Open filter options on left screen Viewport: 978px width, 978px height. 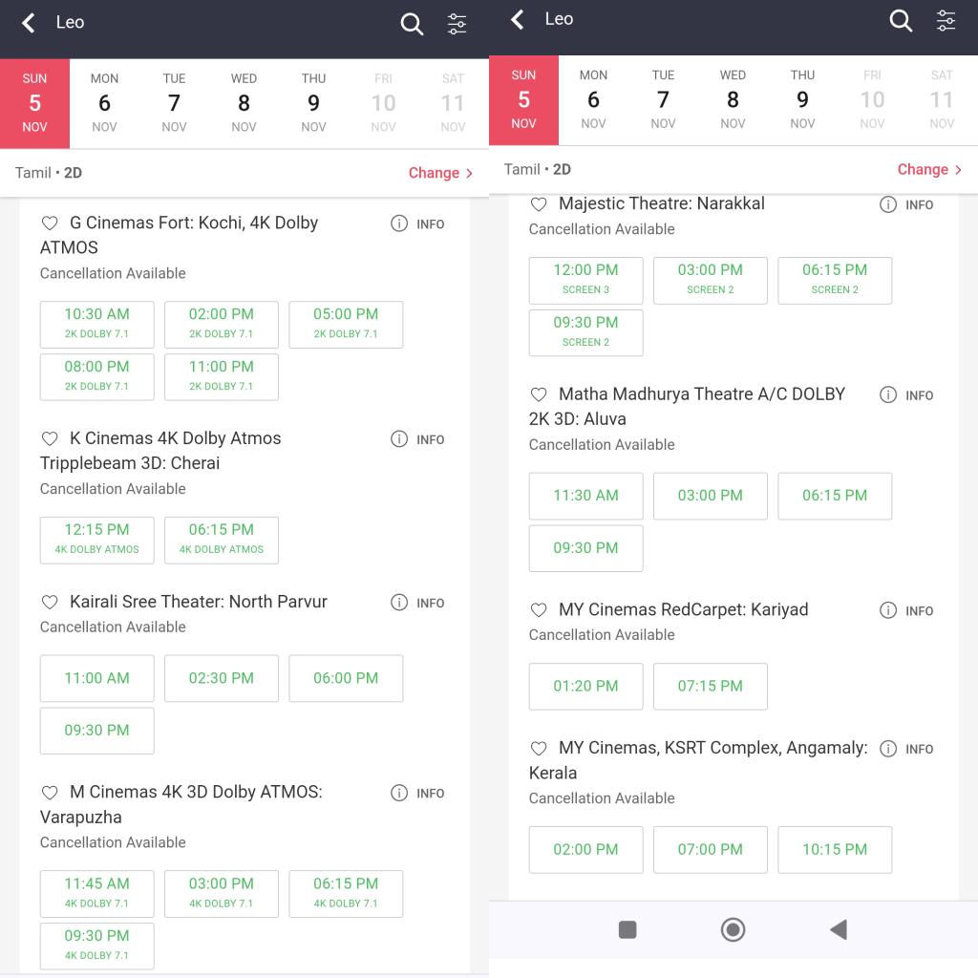[x=457, y=24]
